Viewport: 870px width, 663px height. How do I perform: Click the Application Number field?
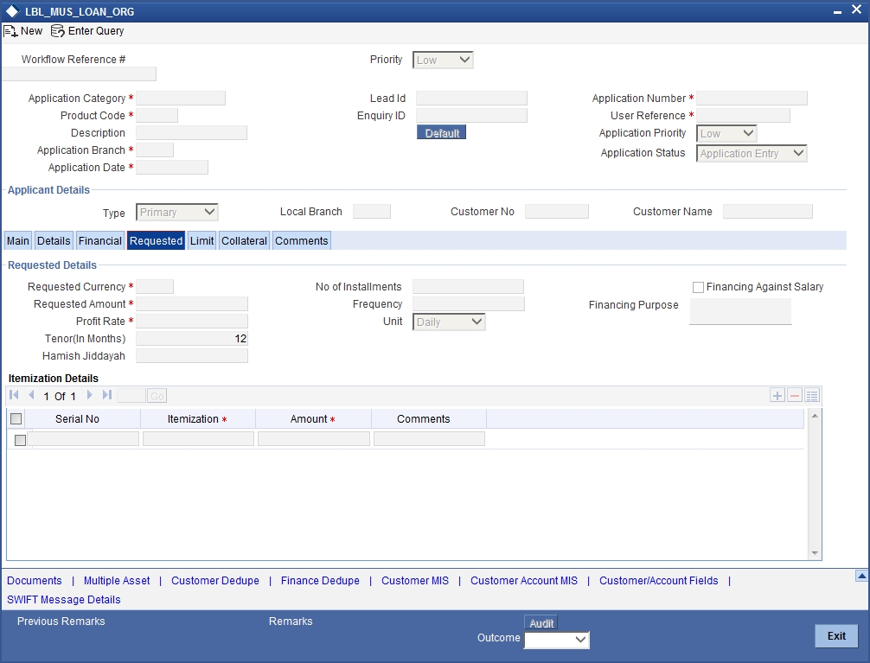coord(752,99)
